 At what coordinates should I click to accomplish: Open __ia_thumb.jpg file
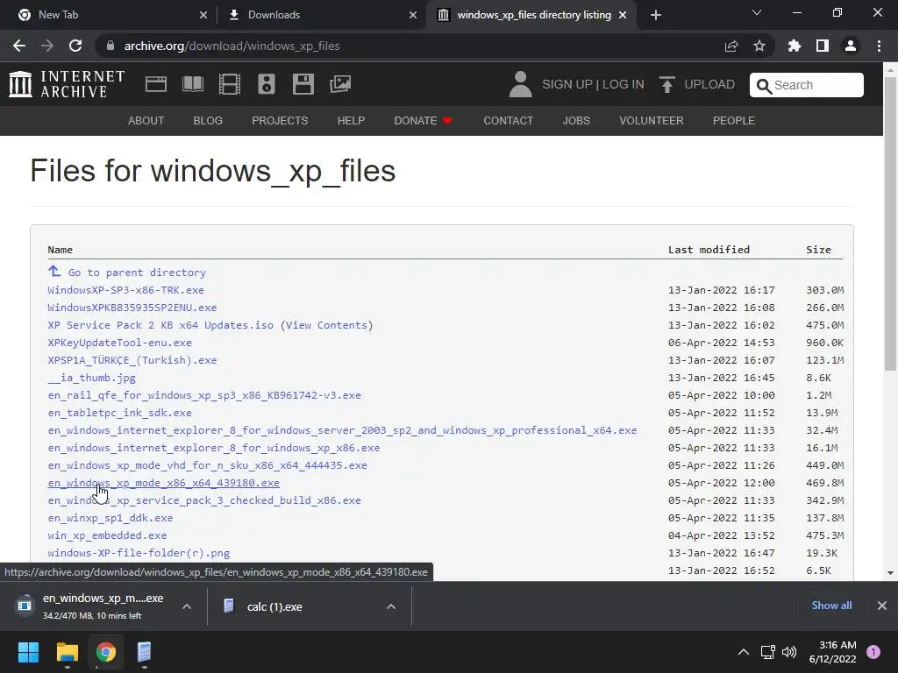(91, 378)
